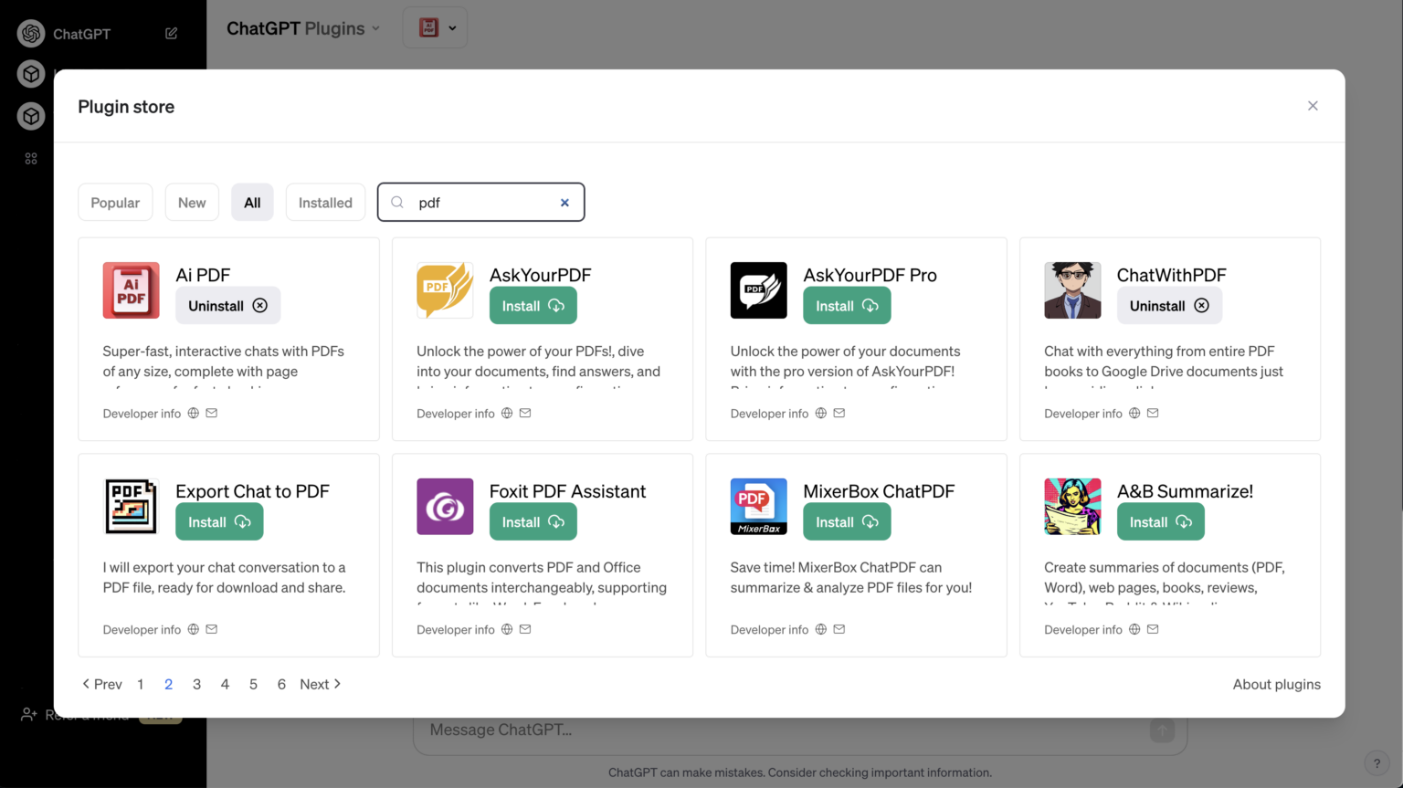Open the About plugins link
1403x788 pixels.
(x=1276, y=684)
